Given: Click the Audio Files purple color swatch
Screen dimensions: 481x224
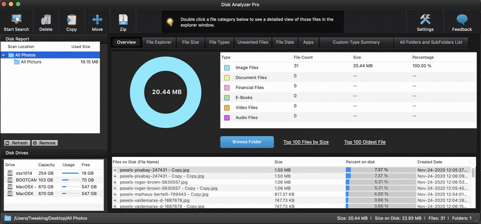Looking at the screenshot, I should [227, 118].
